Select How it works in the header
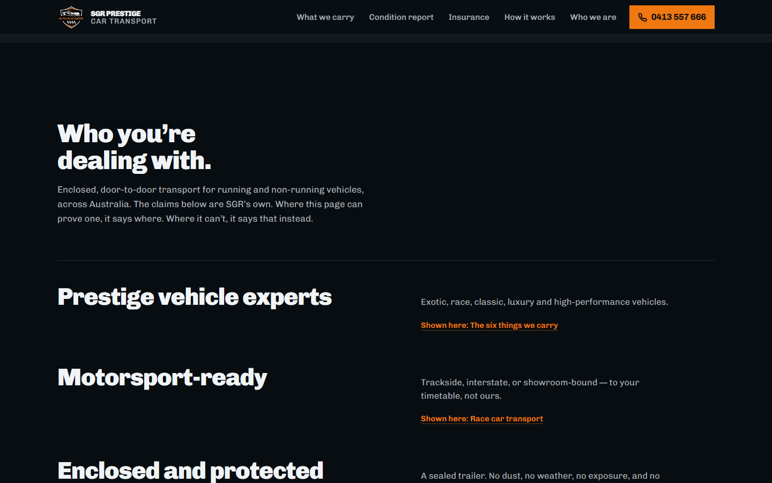This screenshot has width=772, height=483. point(530,17)
